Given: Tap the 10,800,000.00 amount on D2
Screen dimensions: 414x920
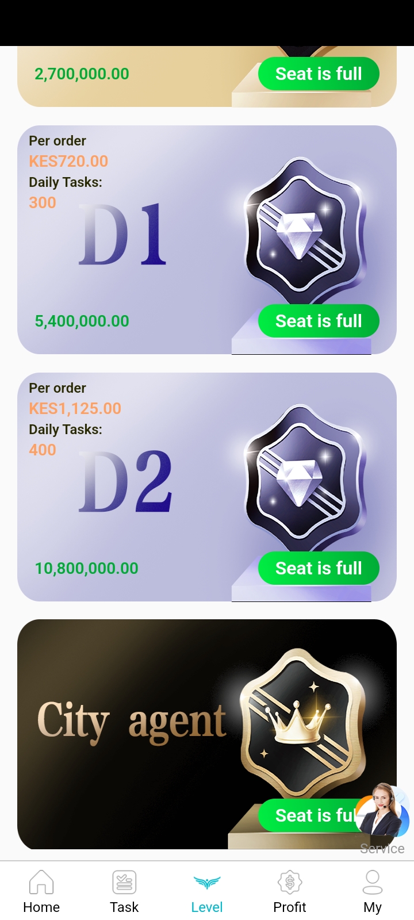Looking at the screenshot, I should 87,568.
